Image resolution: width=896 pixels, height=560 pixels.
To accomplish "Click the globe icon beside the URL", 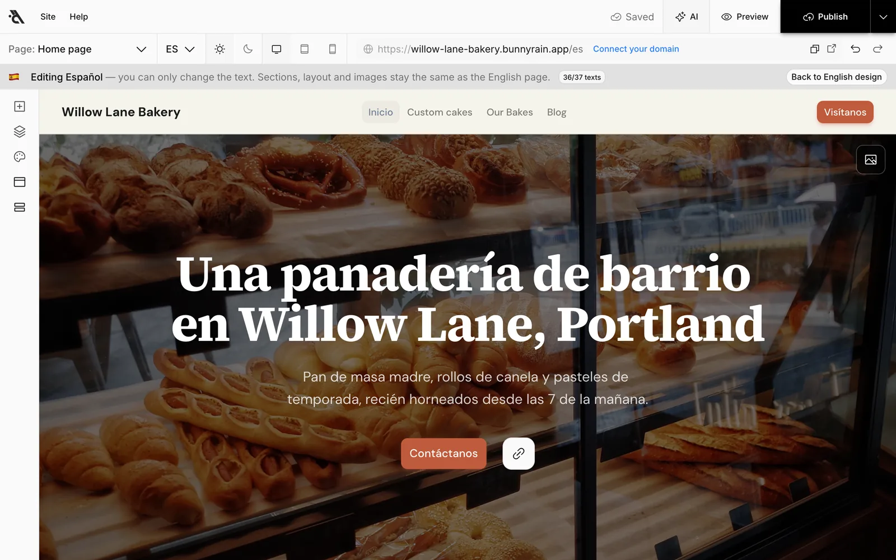I will [368, 49].
